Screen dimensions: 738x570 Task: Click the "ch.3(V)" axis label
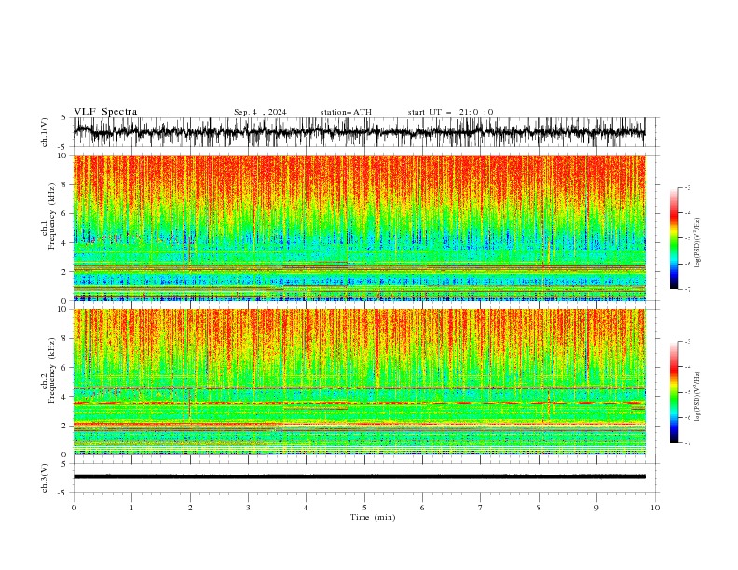[45, 478]
